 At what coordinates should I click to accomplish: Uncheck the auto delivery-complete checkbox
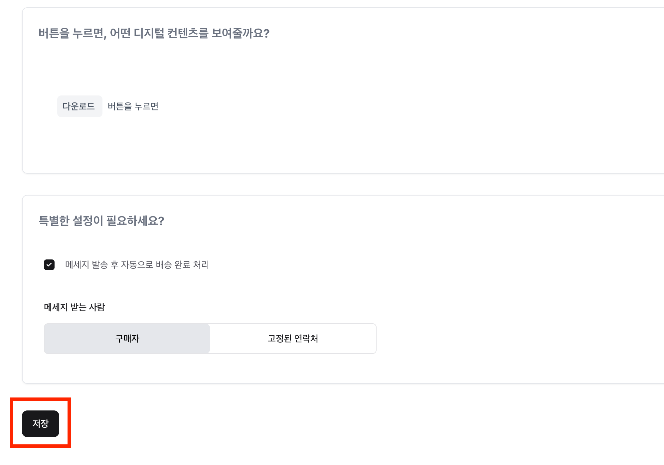point(49,265)
